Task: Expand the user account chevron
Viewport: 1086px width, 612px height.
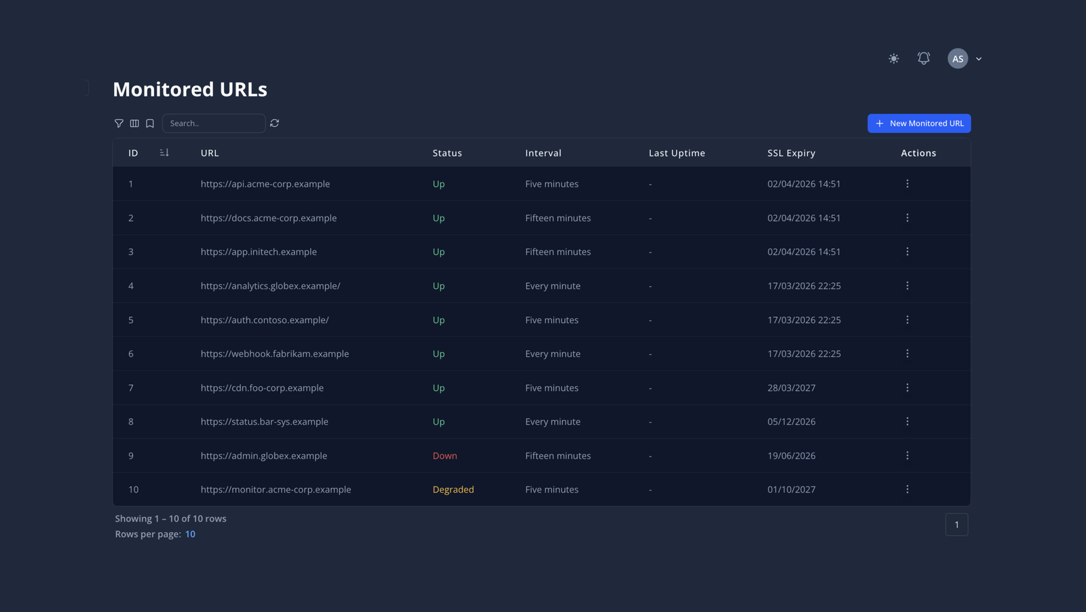Action: [x=979, y=59]
